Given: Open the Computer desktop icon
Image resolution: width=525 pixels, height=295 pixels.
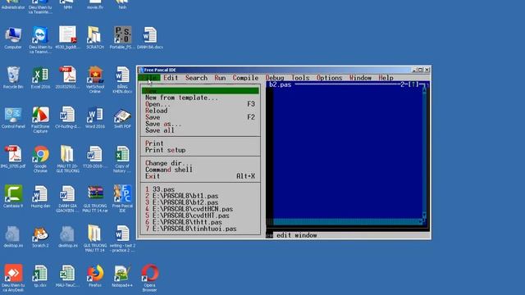Looking at the screenshot, I should click(13, 39).
